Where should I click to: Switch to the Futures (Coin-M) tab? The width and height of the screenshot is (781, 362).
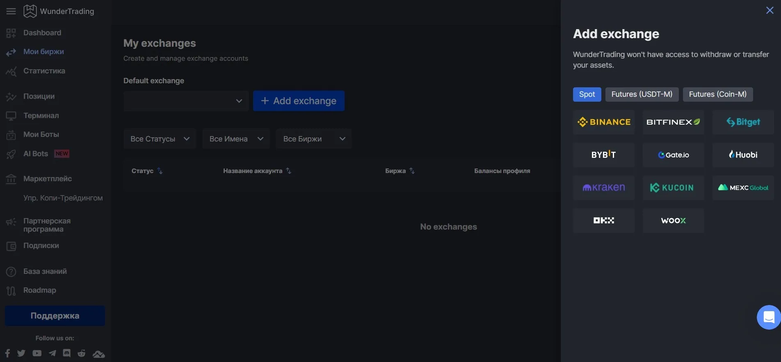[718, 94]
